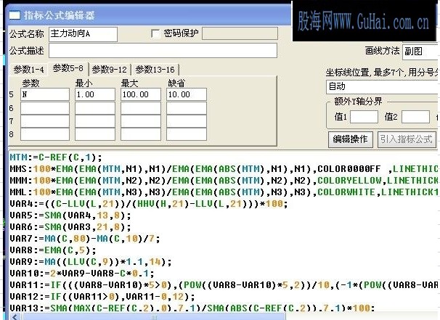This screenshot has height=320, width=440.
Task: Open the 参数9-12 tab
Action: [x=110, y=69]
